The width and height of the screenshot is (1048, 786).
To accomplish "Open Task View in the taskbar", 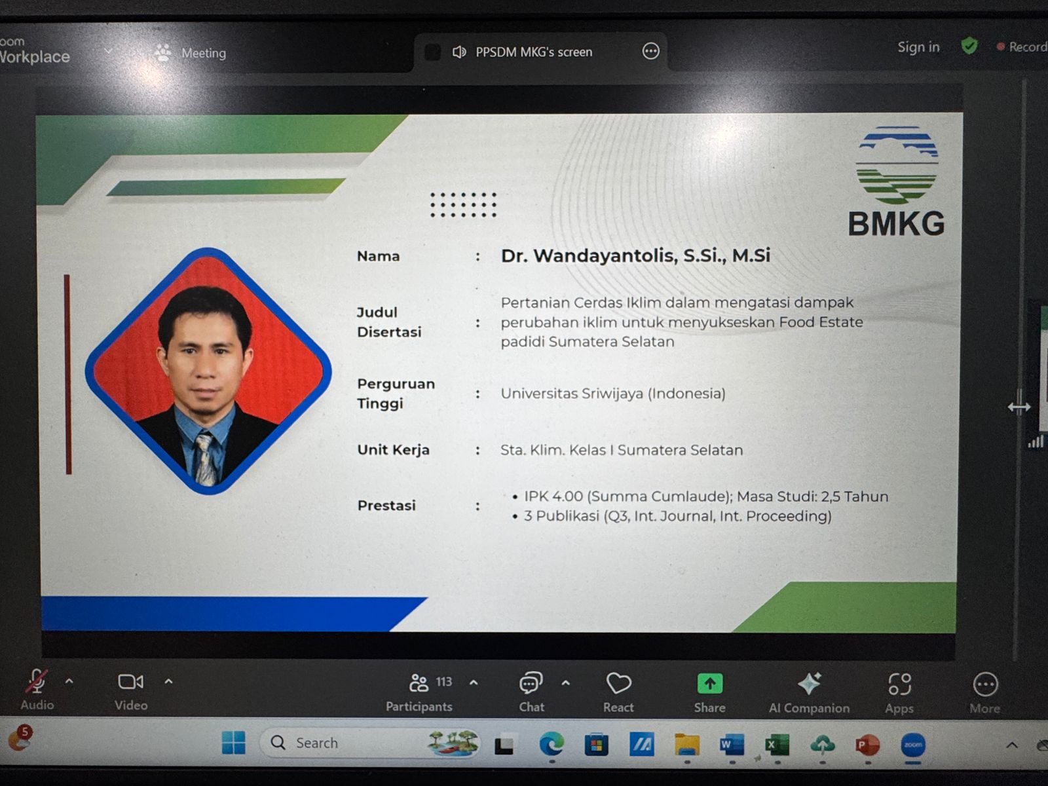I will (x=504, y=745).
